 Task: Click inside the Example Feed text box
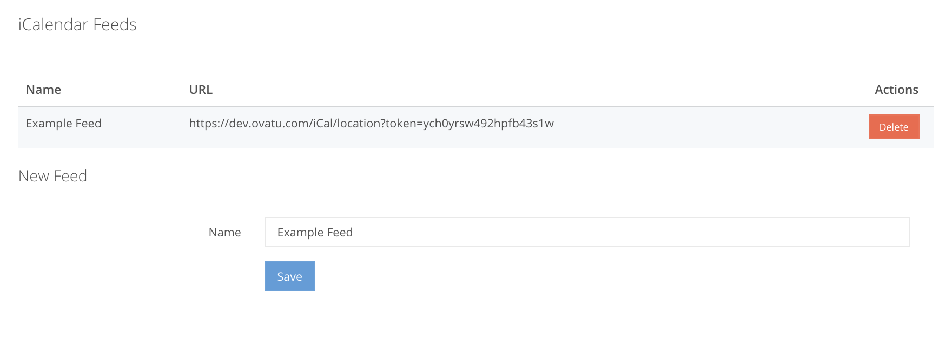click(587, 232)
